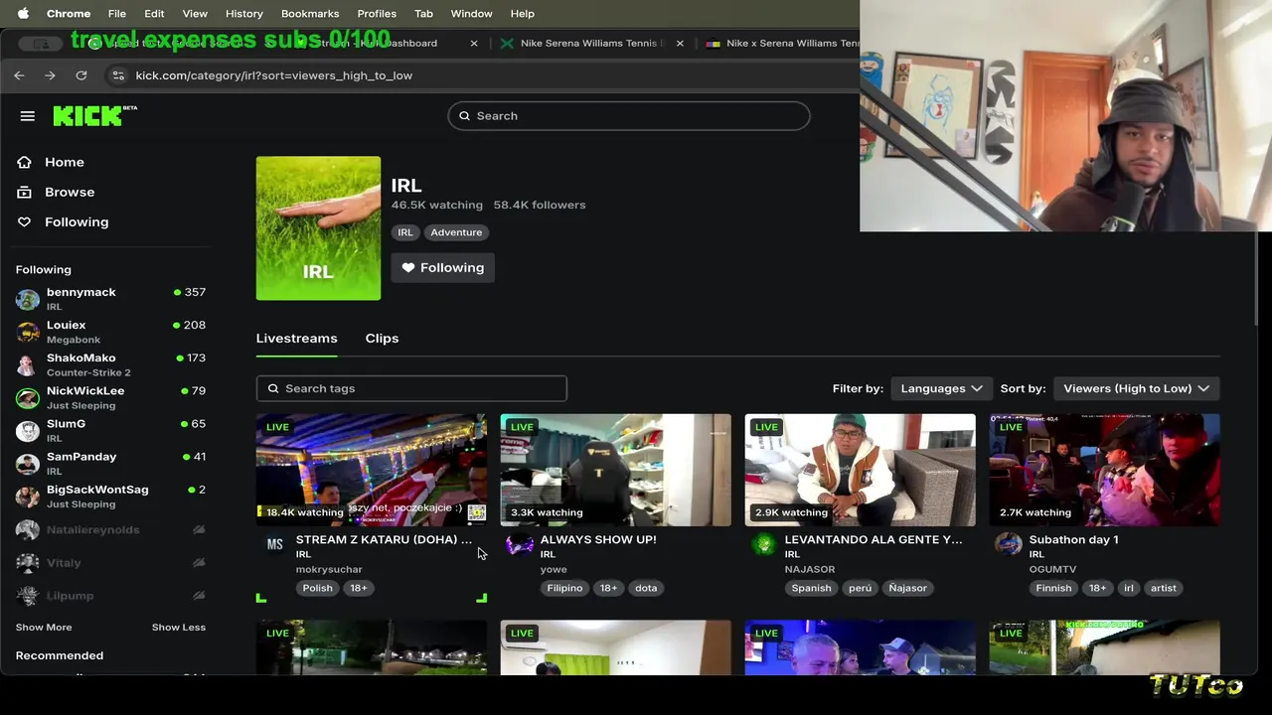Open offline Lilpump channel in sidebar
Image resolution: width=1272 pixels, height=715 pixels.
point(111,596)
